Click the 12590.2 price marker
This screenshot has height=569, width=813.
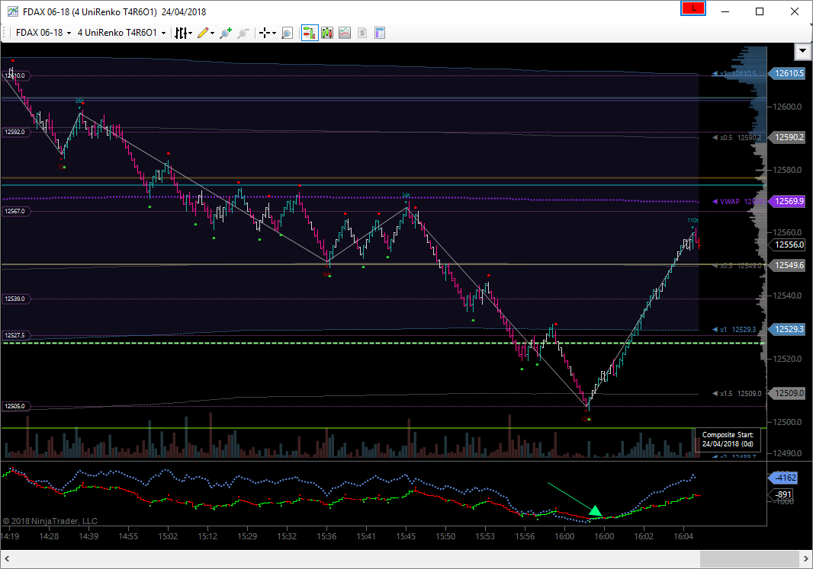[789, 137]
